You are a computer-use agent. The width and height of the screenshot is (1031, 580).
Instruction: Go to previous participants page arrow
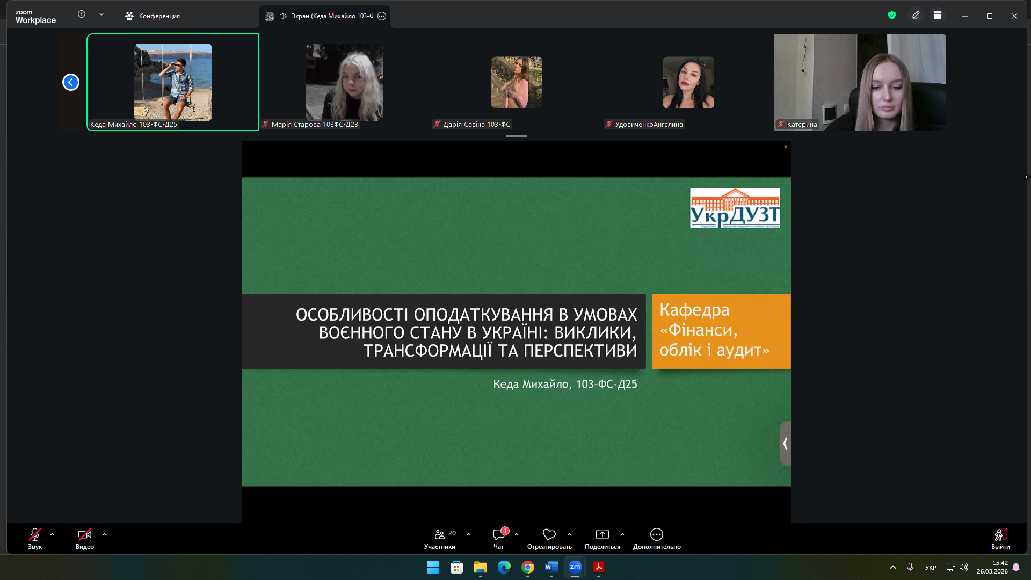71,82
